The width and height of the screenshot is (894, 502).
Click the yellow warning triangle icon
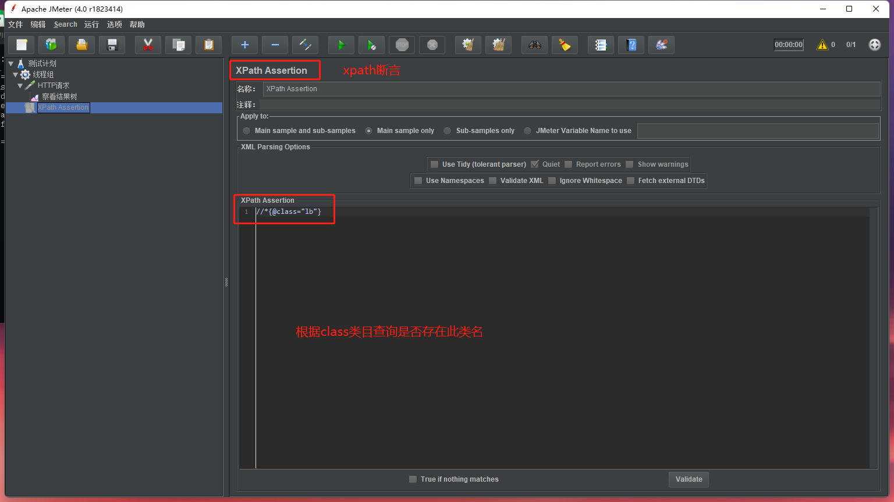click(x=822, y=45)
